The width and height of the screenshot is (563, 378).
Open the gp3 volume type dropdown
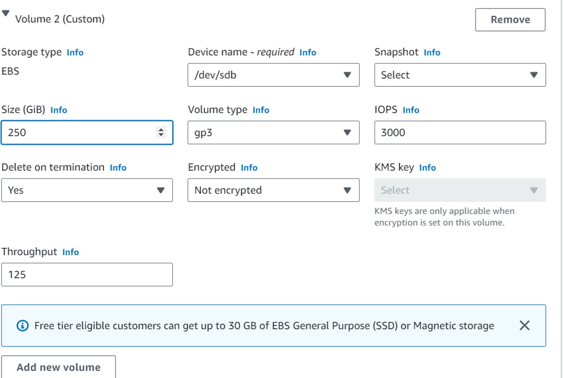[273, 133]
